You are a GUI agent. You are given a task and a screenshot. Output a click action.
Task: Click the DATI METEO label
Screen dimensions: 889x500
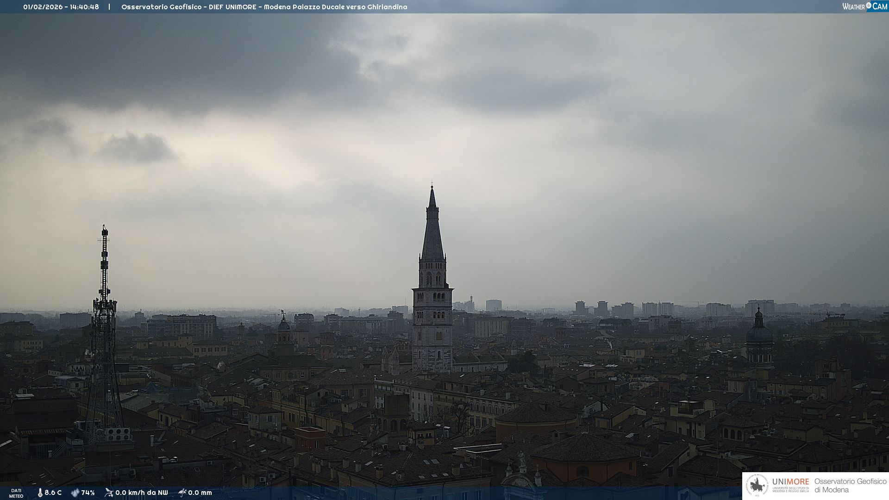pos(16,493)
